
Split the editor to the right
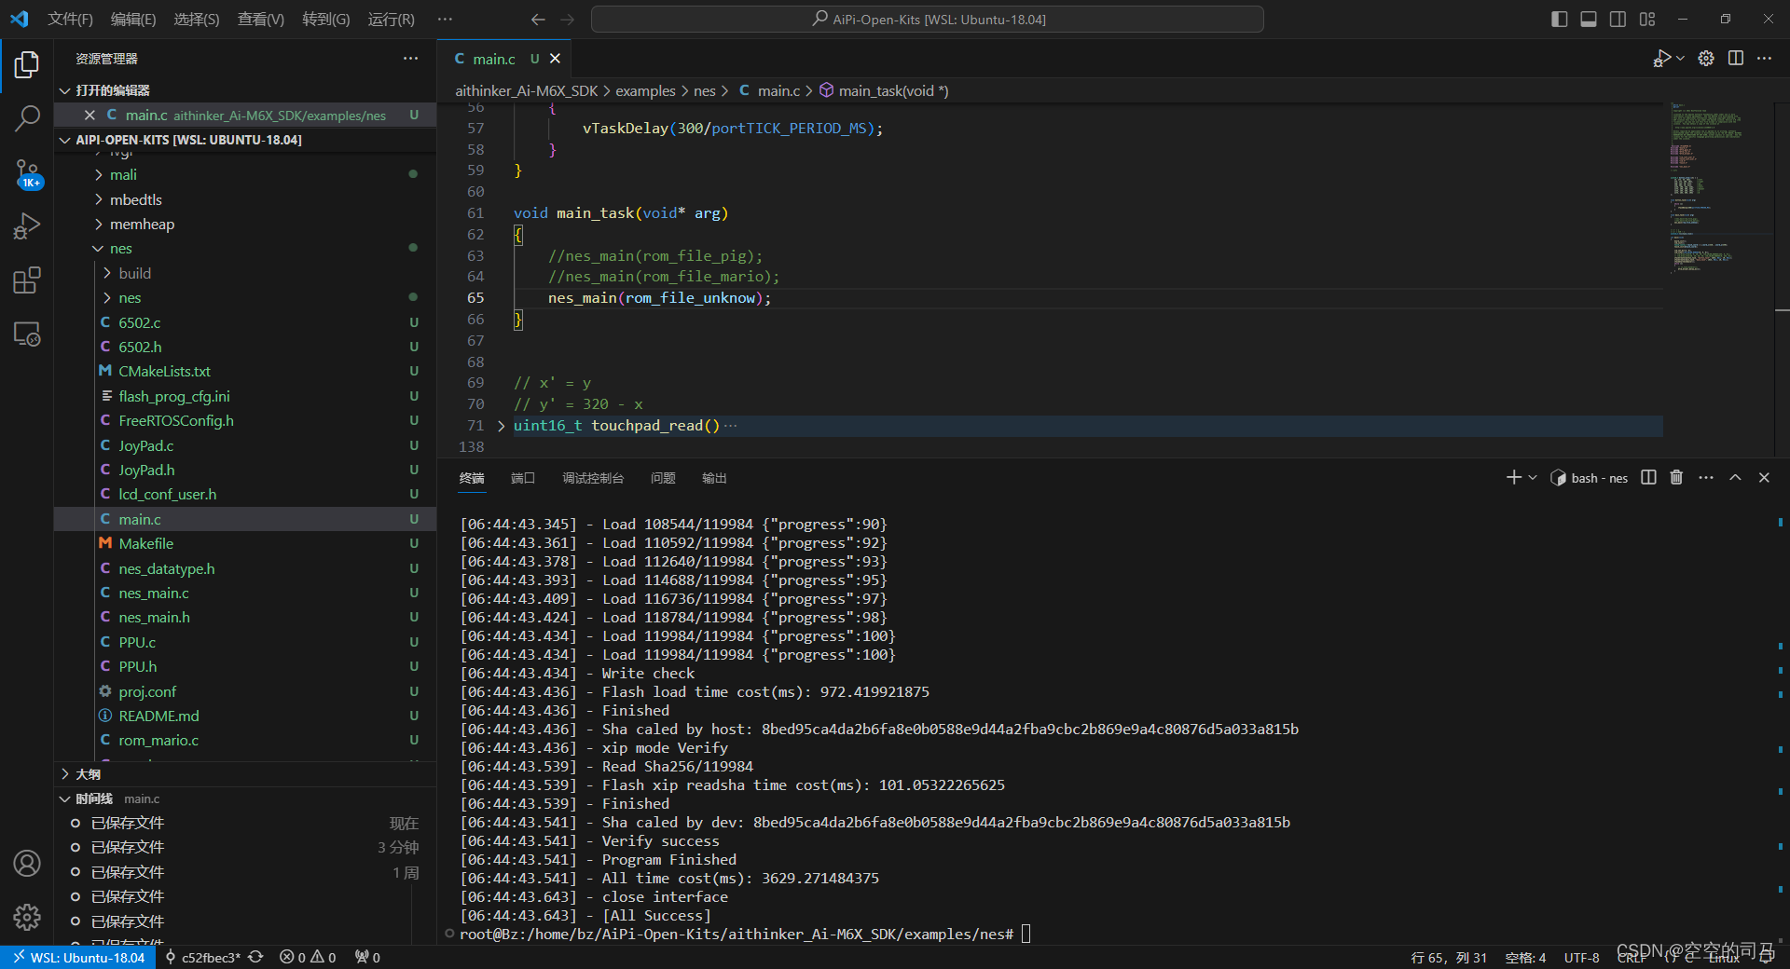(1736, 59)
